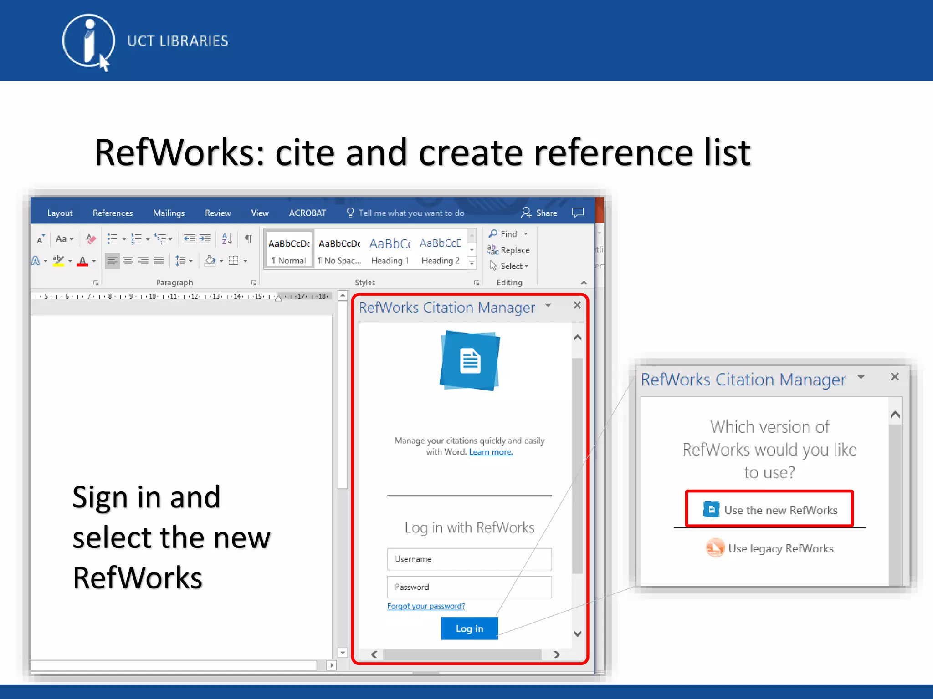Apply the Heading 2 style
This screenshot has height=699, width=933.
pyautogui.click(x=441, y=250)
